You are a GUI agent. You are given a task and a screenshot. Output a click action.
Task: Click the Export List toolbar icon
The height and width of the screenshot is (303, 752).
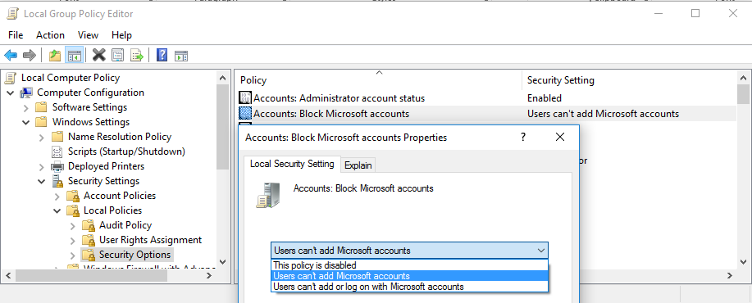137,55
